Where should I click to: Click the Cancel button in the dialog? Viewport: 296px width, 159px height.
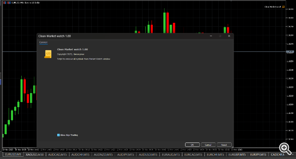tap(208, 145)
